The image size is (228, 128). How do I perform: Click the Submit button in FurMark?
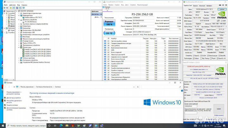[x=219, y=109]
